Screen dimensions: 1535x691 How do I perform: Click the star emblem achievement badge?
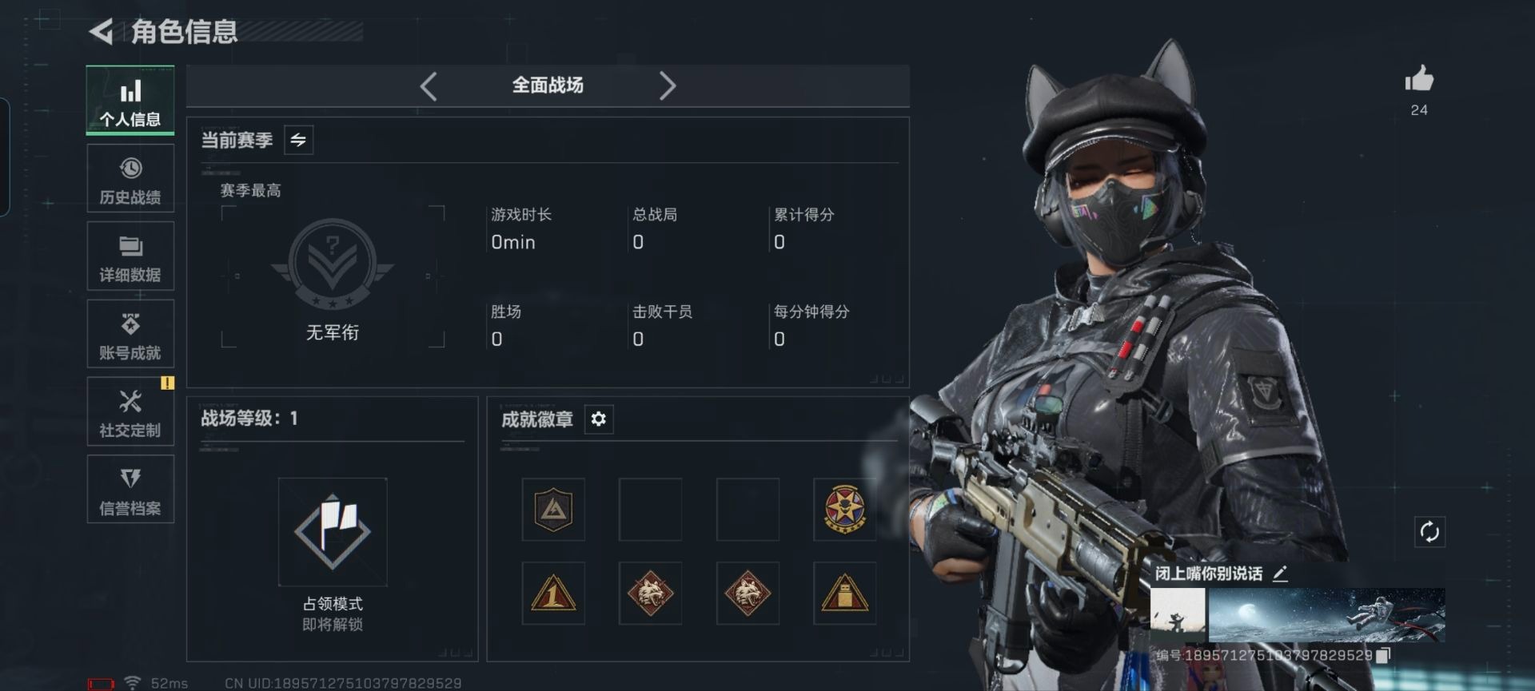844,510
